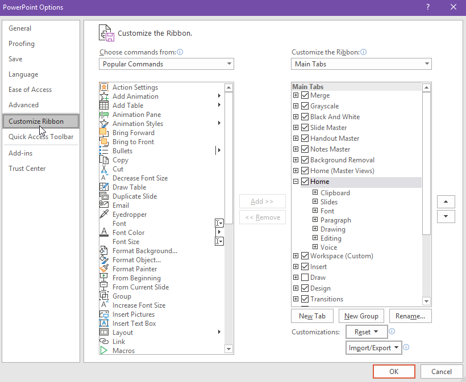Open the Choose commands from dropdown
This screenshot has height=382, width=466.
[167, 64]
